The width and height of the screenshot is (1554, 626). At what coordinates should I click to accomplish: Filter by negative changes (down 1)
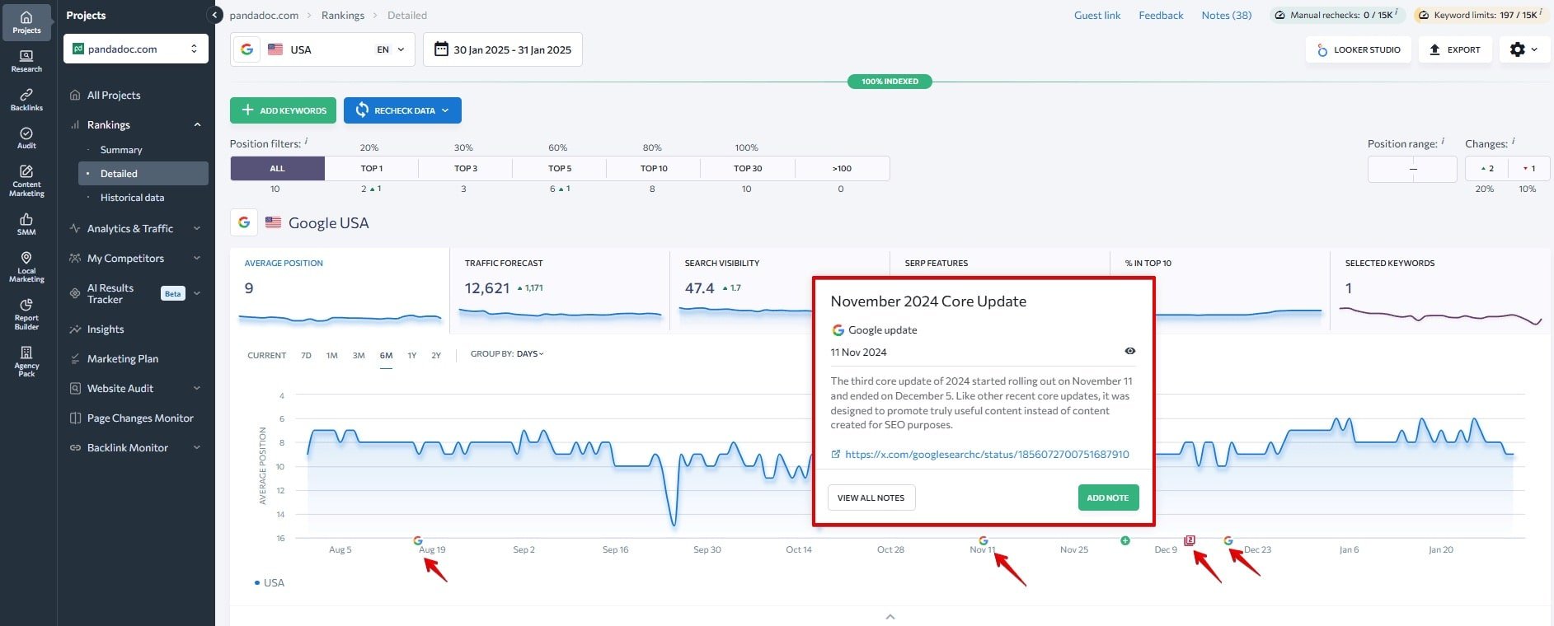point(1529,168)
